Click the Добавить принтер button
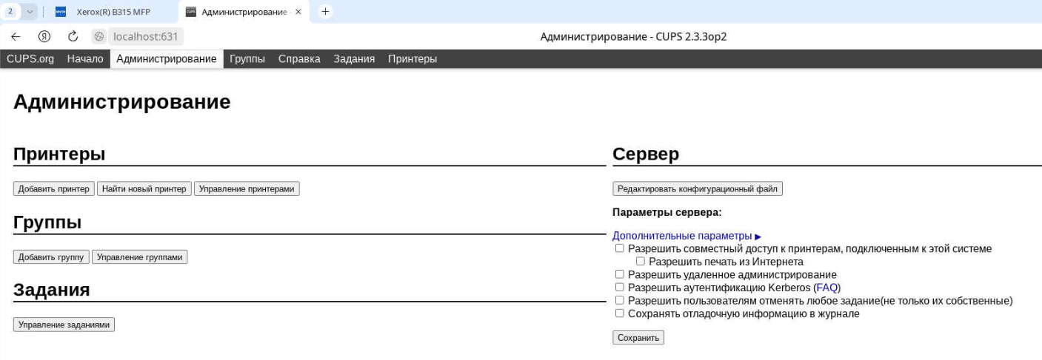The width and height of the screenshot is (1042, 360). 54,189
